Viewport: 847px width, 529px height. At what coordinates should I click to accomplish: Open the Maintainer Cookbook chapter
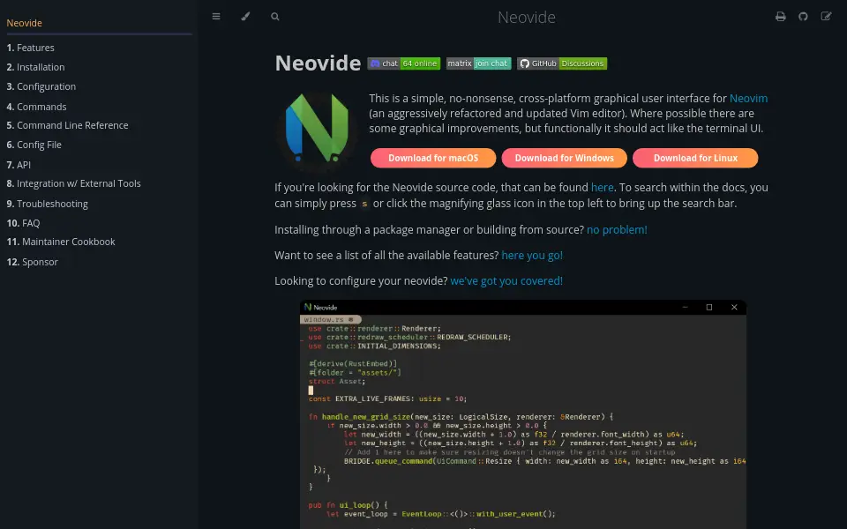[61, 242]
